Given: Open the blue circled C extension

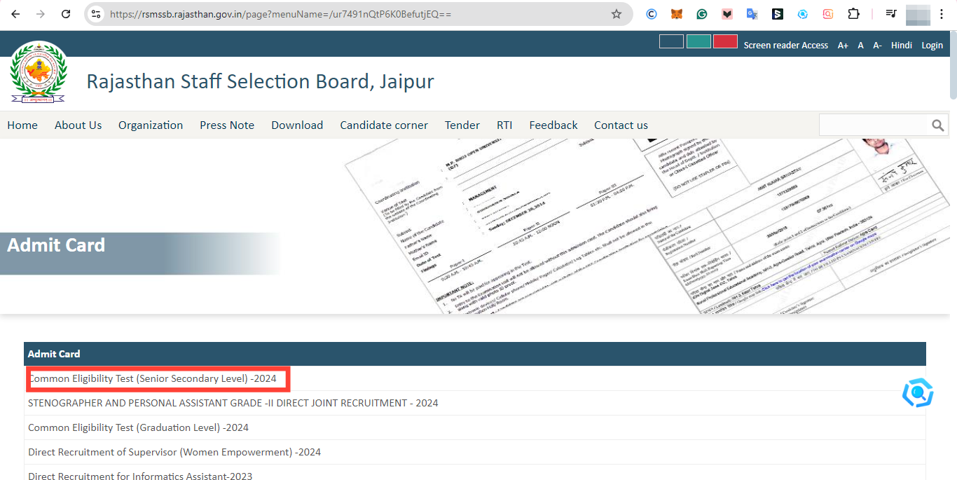Looking at the screenshot, I should [x=652, y=14].
